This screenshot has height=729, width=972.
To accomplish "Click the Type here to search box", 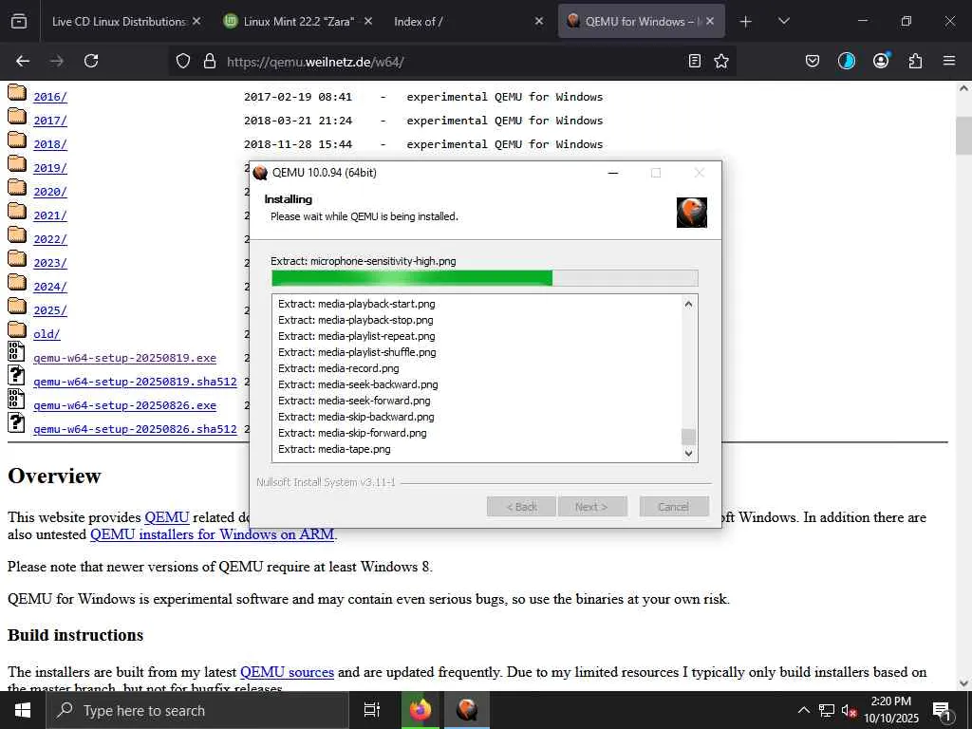I will pyautogui.click(x=197, y=710).
